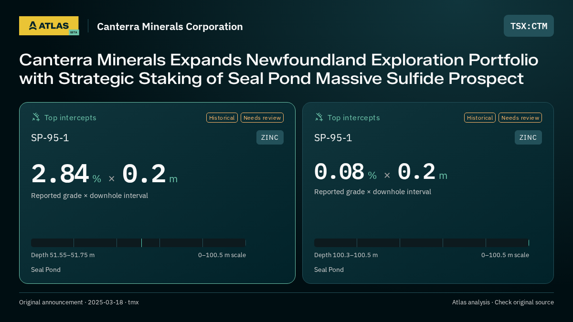Click the Historical tag on the 2.84% card

(222, 118)
